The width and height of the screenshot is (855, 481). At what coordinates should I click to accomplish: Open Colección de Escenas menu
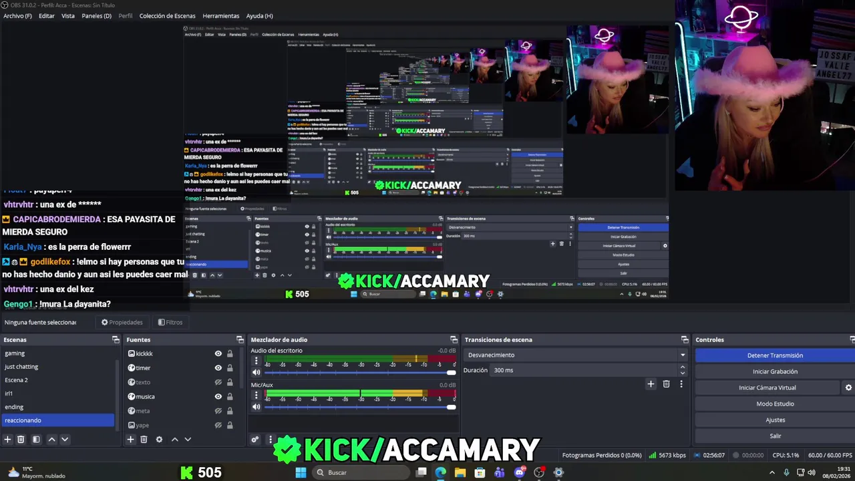point(167,15)
